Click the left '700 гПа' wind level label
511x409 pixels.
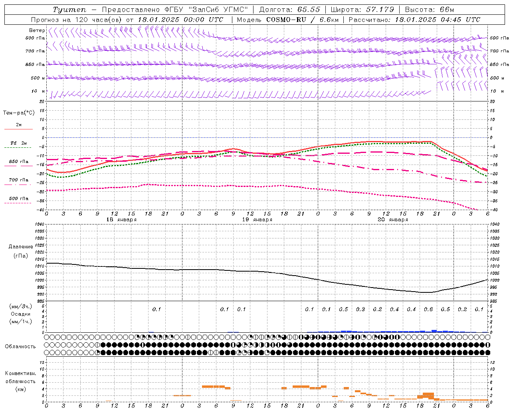pyautogui.click(x=35, y=51)
